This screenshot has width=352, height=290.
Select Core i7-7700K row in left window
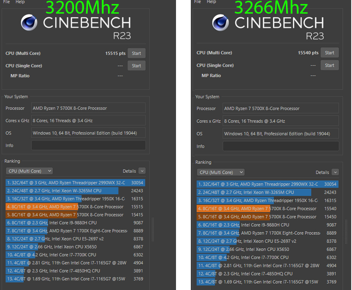(76, 255)
